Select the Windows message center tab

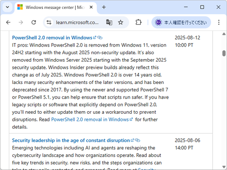click(x=55, y=7)
